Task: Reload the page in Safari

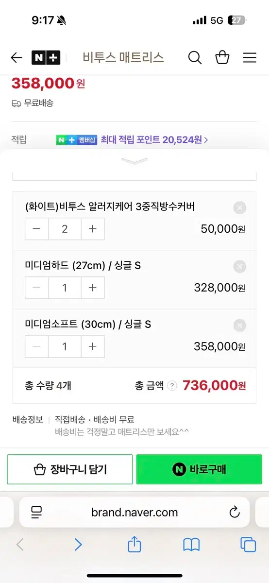Action: coord(234,512)
